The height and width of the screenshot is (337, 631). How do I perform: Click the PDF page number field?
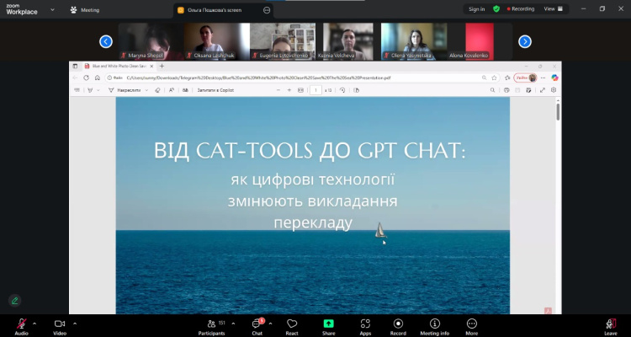tap(315, 90)
